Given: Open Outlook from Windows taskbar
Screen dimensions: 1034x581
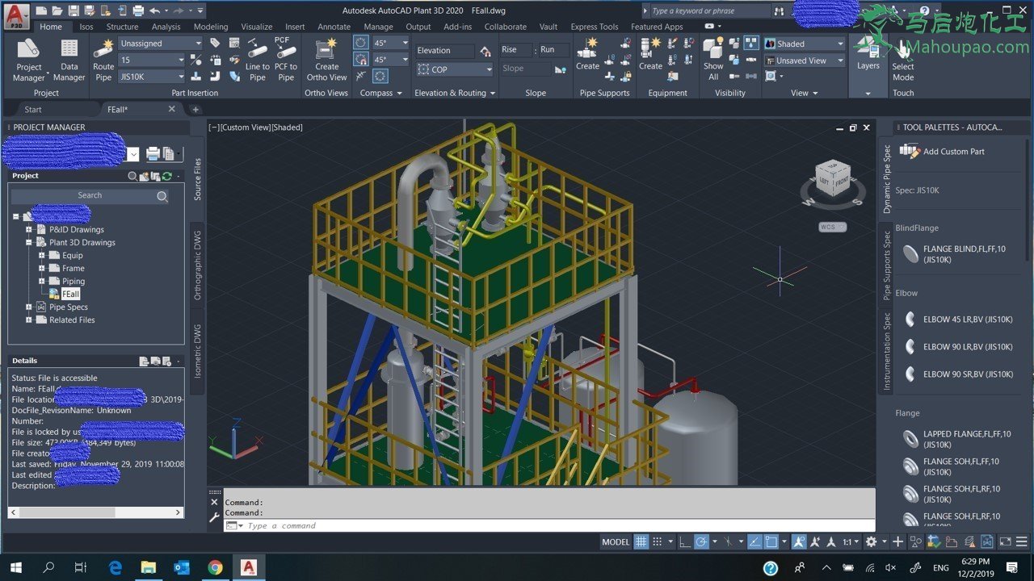Looking at the screenshot, I should click(x=182, y=567).
